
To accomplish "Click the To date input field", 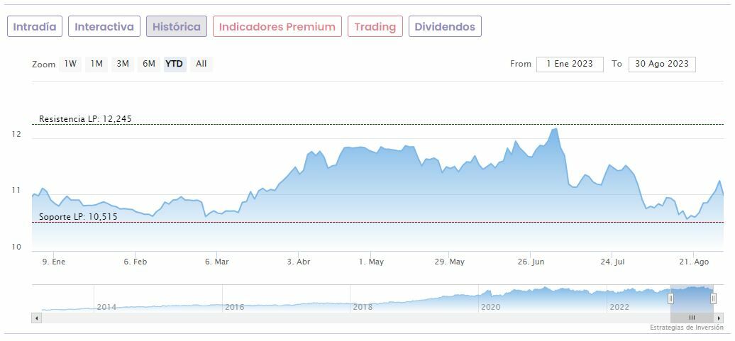I will point(662,64).
